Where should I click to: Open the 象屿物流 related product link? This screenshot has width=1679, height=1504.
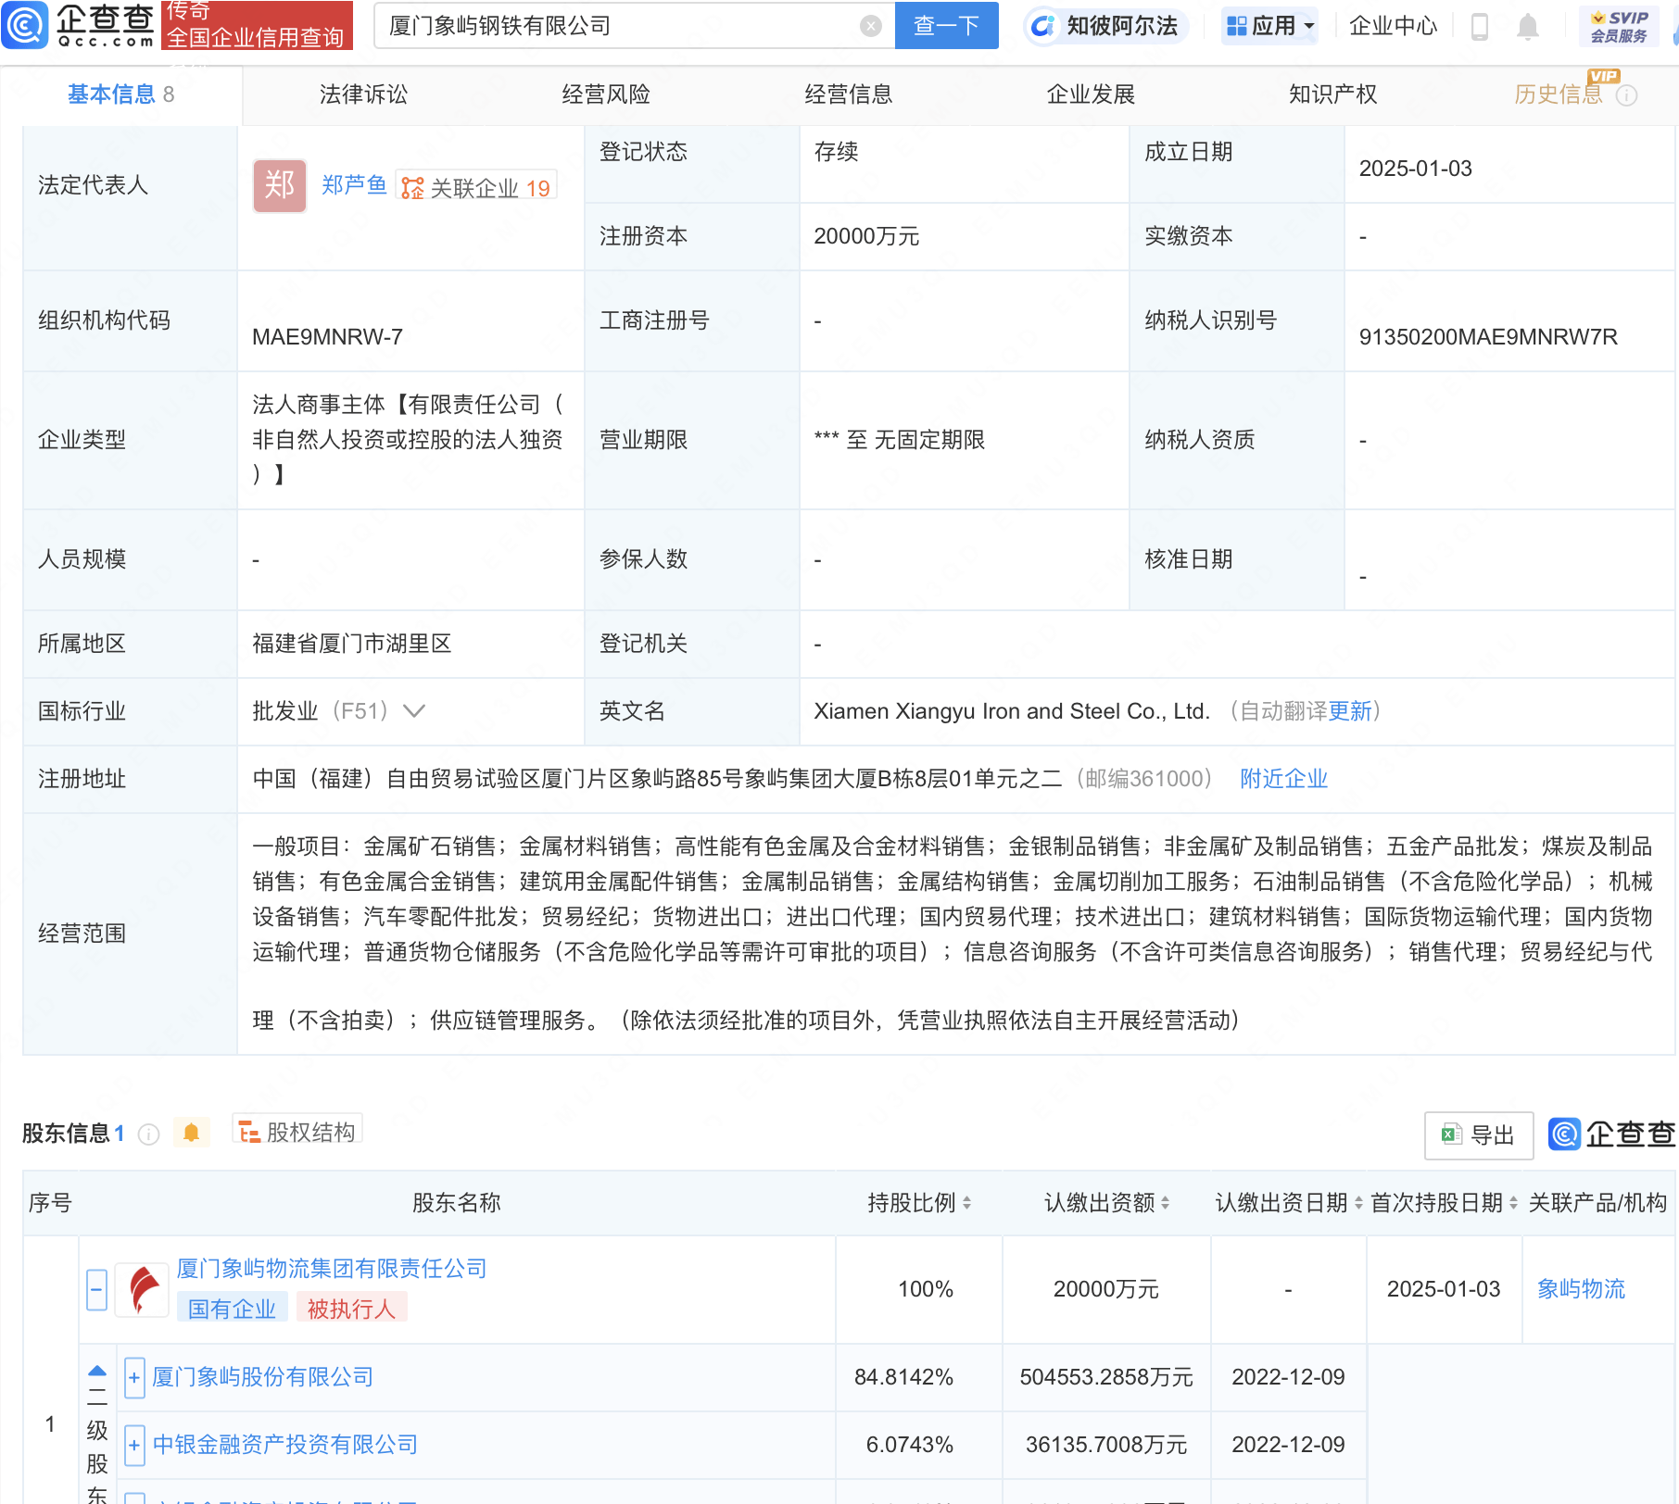pyautogui.click(x=1581, y=1289)
